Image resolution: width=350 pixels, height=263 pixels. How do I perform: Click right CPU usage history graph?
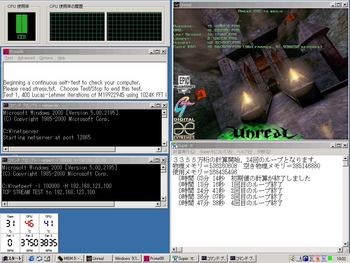134,27
